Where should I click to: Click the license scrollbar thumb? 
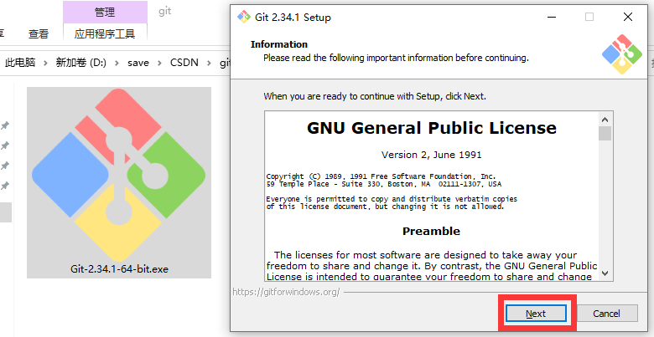(x=605, y=134)
